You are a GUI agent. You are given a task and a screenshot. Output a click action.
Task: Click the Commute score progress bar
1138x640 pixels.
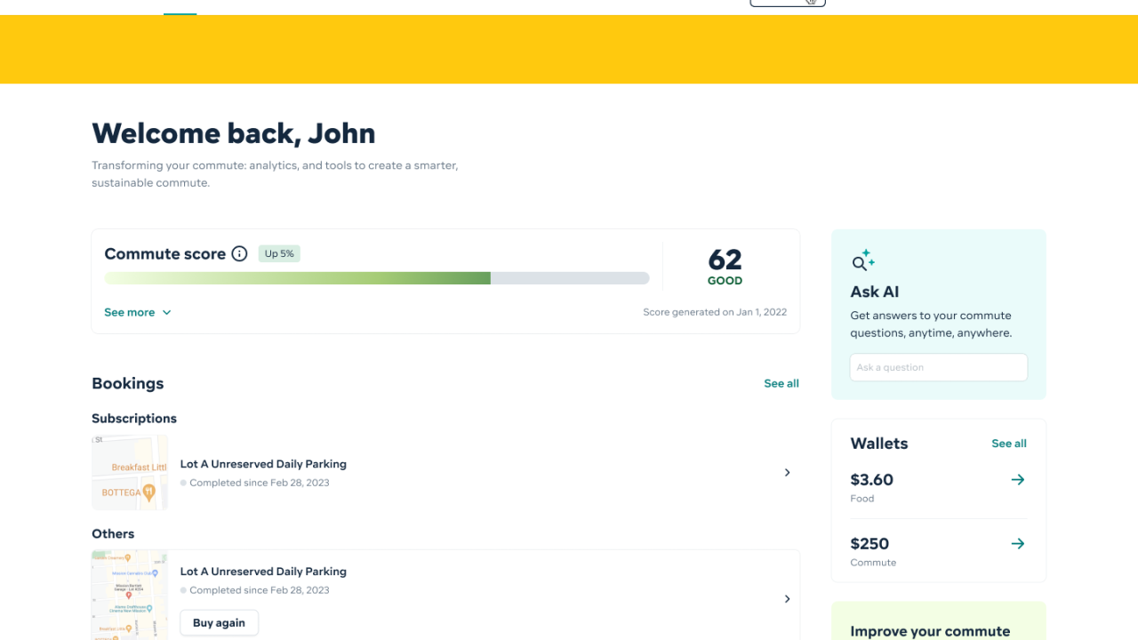(x=376, y=278)
